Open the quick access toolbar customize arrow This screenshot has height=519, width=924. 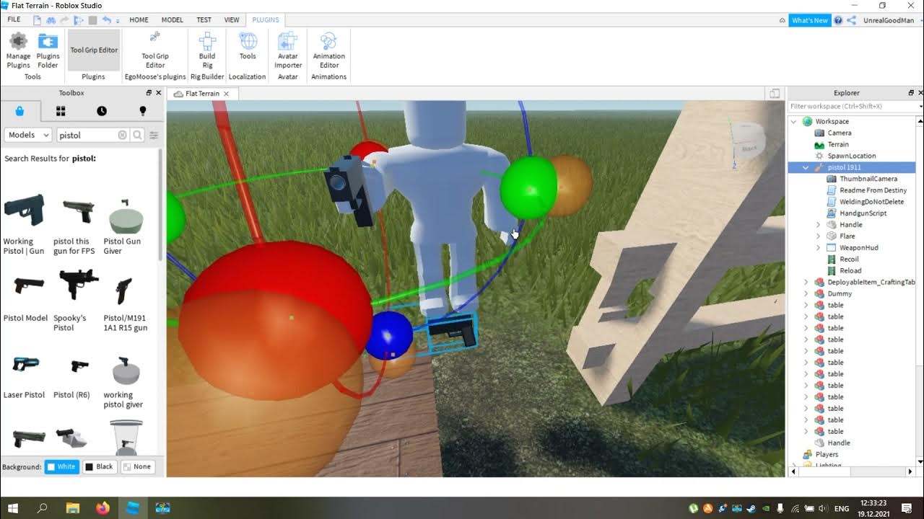[x=119, y=20]
